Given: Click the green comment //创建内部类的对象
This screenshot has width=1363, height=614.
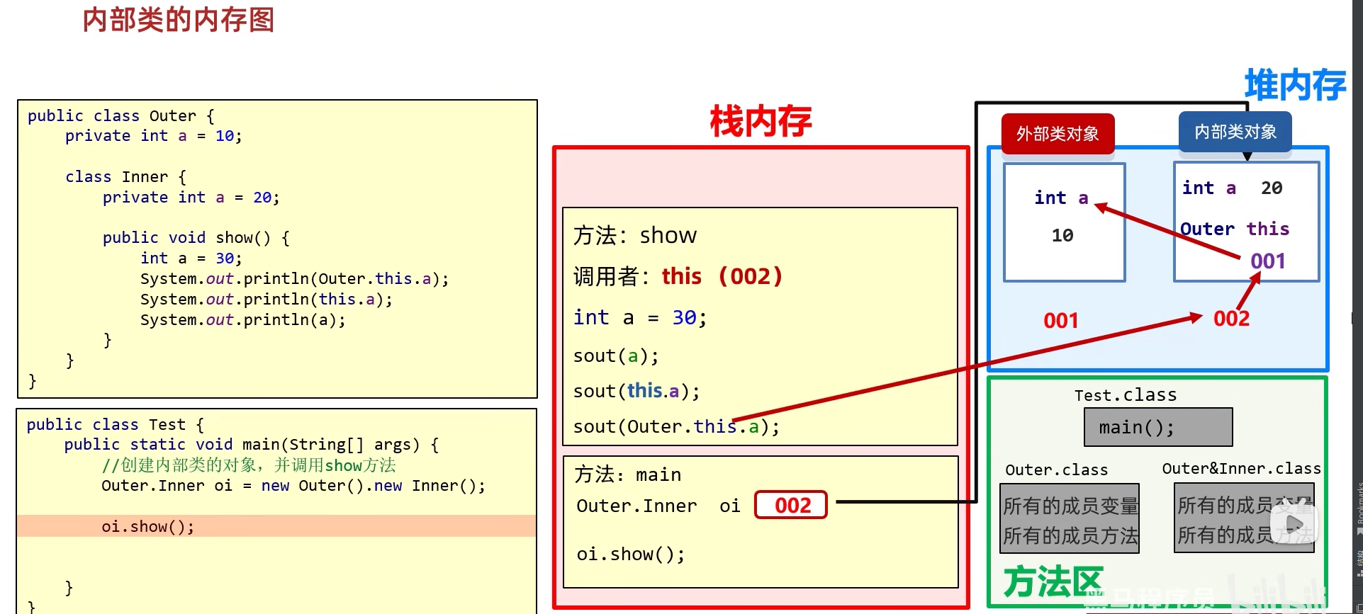Looking at the screenshot, I should [249, 465].
